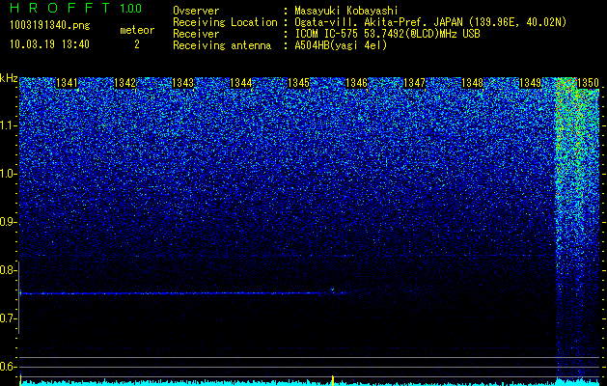Viewport: 607px width, 386px height.
Task: Click the 1344 time marker label
Action: tap(241, 83)
